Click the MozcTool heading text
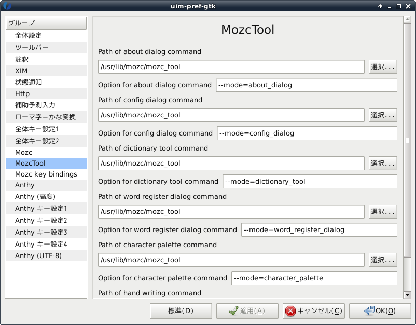416x325 pixels. pyautogui.click(x=247, y=30)
